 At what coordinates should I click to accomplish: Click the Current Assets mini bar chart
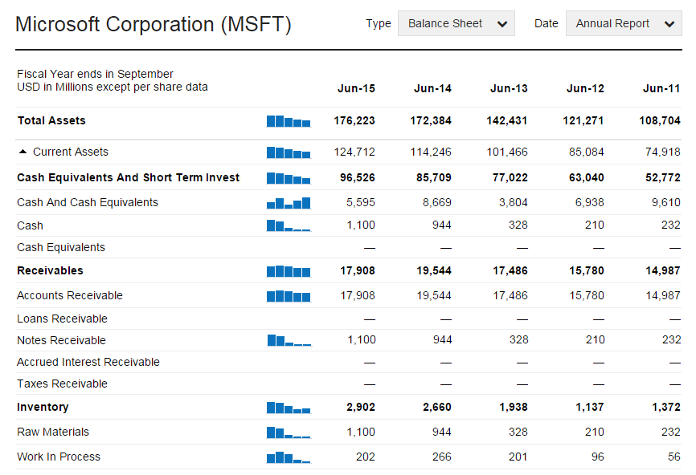click(289, 152)
